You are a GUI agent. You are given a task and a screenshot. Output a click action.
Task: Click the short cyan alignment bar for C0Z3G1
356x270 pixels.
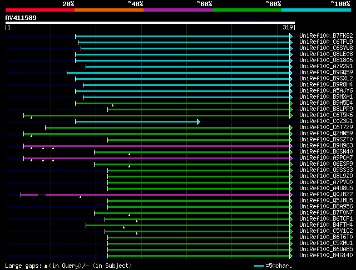click(136, 122)
